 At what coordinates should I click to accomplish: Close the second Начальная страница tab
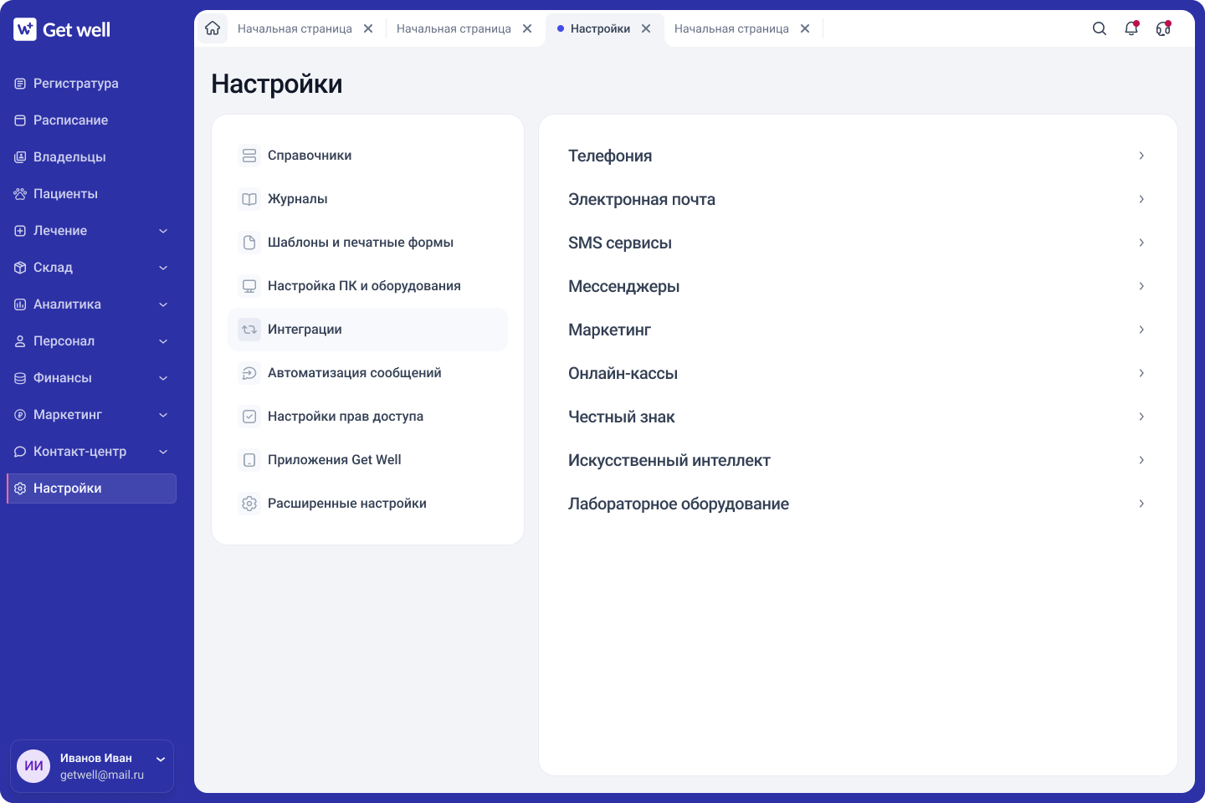[x=527, y=28]
